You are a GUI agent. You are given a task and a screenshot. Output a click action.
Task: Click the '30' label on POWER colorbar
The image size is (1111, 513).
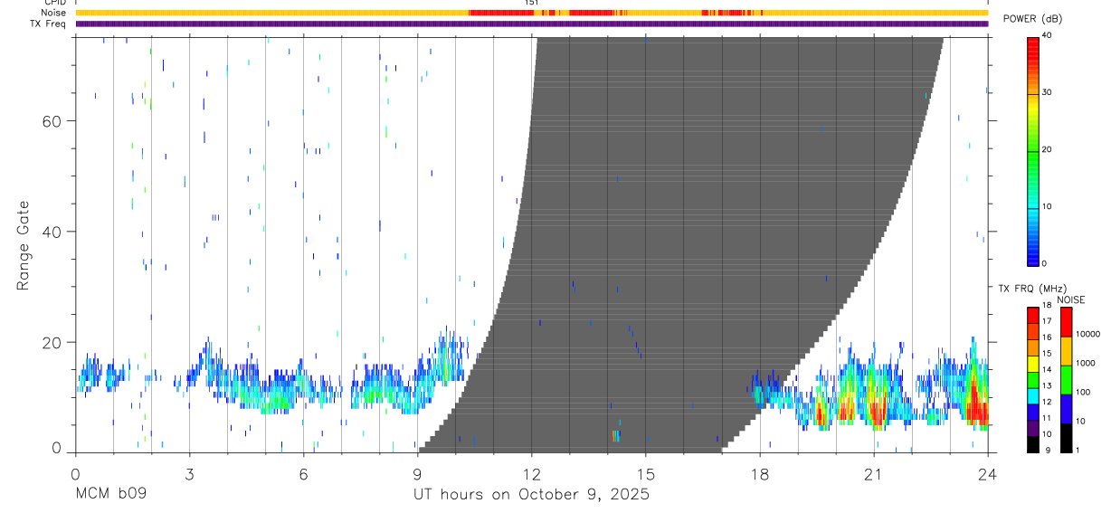click(1048, 92)
